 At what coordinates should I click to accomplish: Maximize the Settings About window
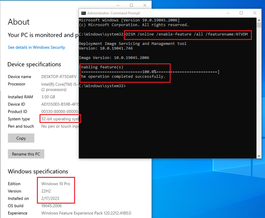tap(131, 5)
